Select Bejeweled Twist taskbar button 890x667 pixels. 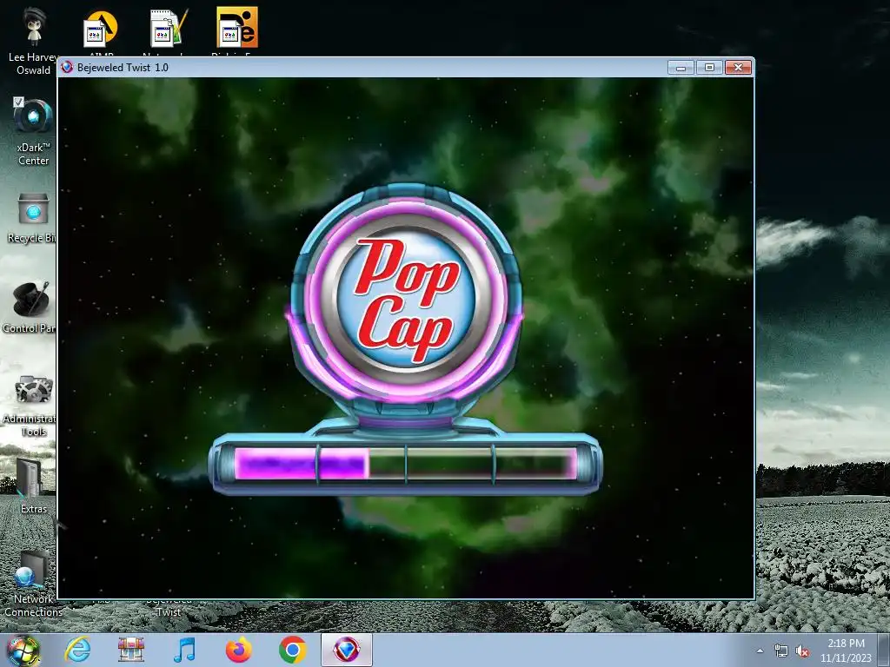click(346, 650)
